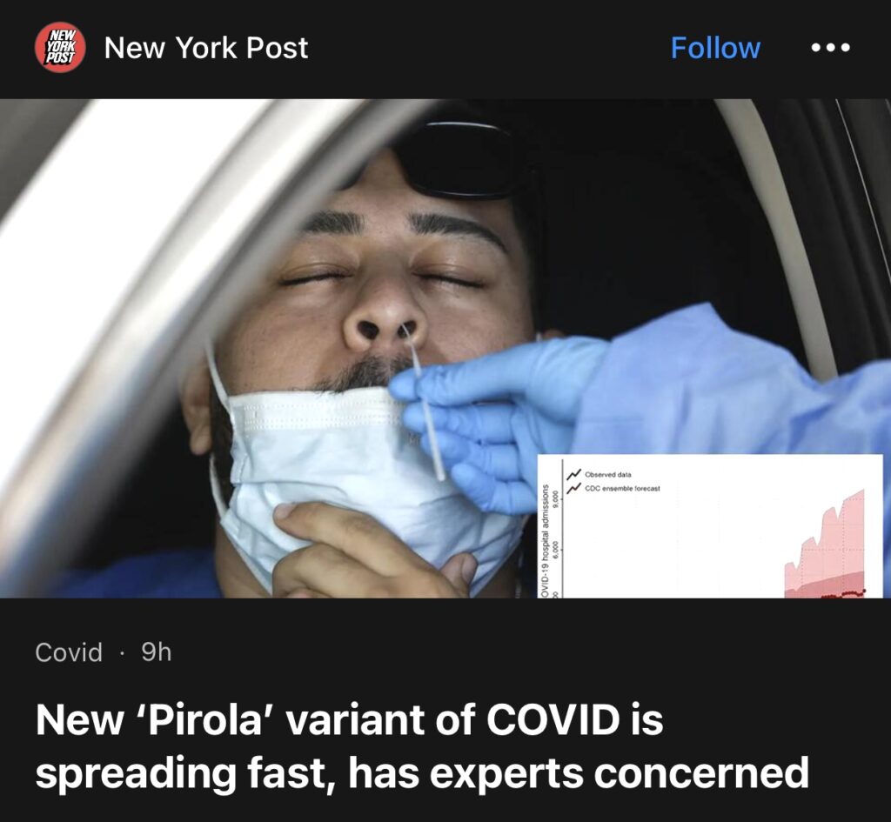The height and width of the screenshot is (822, 891).
Task: Click 'spreading fast, has experts concerned' headline line
Action: [422, 773]
